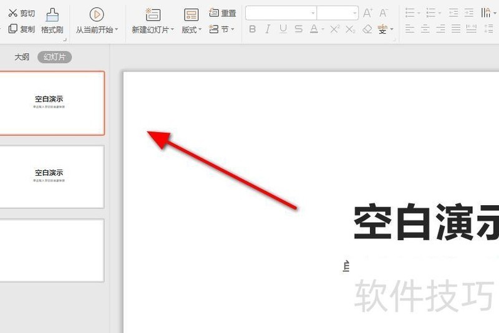This screenshot has height=333, width=499.
Task: Toggle underline formatting
Action: [x=283, y=29]
